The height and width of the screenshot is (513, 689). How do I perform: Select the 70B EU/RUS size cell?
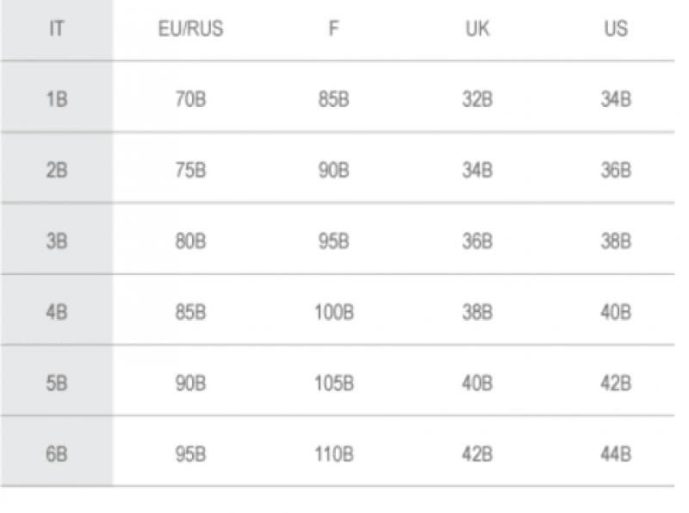tap(190, 99)
